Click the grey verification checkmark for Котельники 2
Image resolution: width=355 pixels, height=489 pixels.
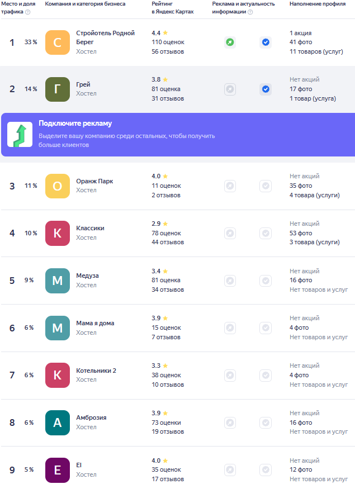coord(266,375)
